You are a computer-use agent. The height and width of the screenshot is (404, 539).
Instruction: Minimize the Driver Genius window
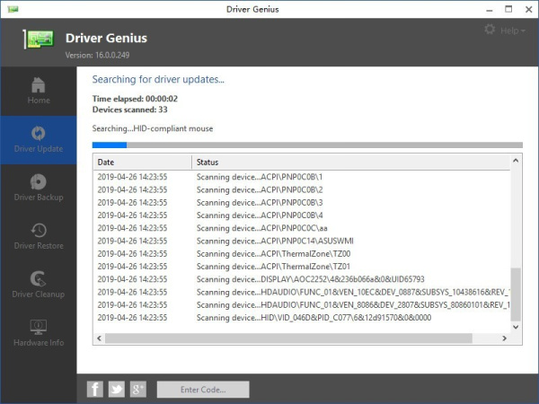pos(490,10)
